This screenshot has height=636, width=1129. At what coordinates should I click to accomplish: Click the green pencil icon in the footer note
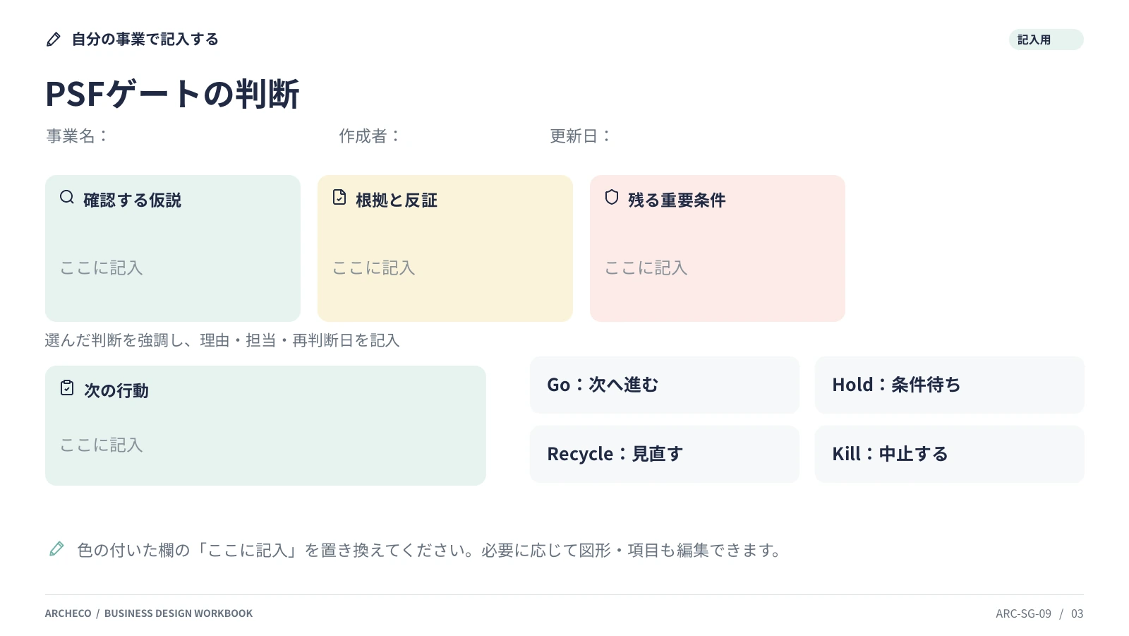pos(56,548)
